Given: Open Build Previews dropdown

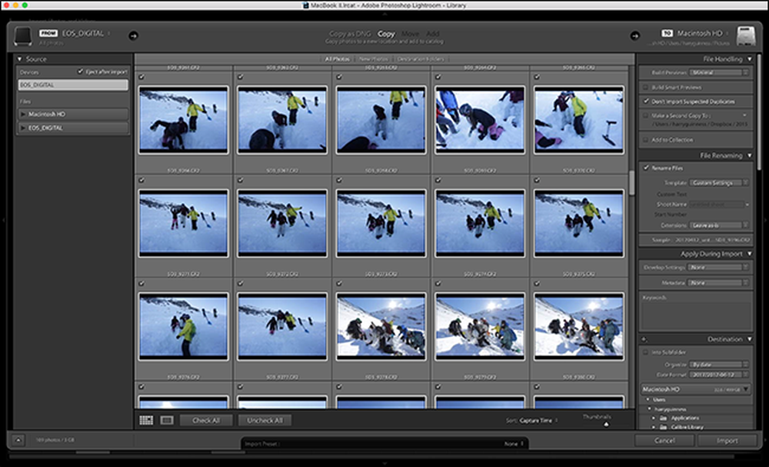Looking at the screenshot, I should pyautogui.click(x=719, y=72).
